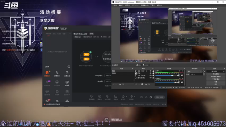226x127 pixels.
Task: Toggle the preview eye icon in streaming companion
Action: pyautogui.click(x=146, y=97)
